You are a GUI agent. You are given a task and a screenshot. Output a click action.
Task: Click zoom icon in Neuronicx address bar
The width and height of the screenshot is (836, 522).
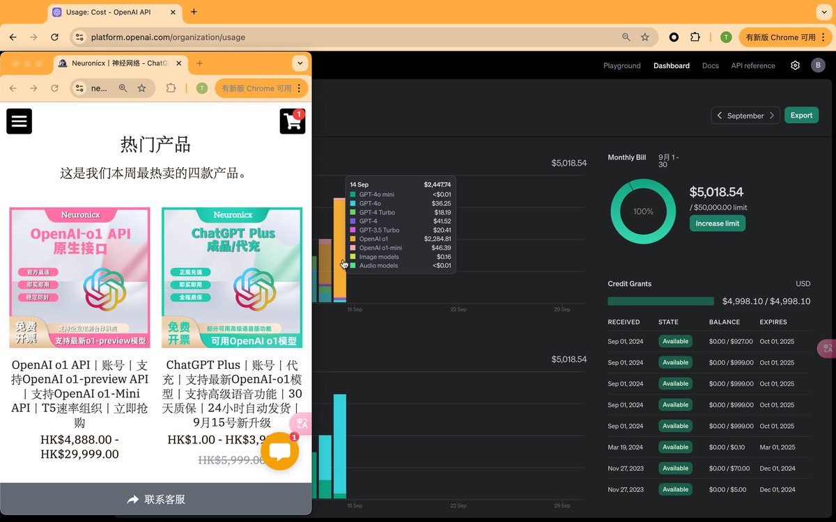[123, 88]
